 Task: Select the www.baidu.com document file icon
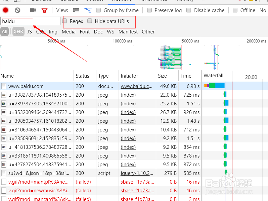(4, 86)
